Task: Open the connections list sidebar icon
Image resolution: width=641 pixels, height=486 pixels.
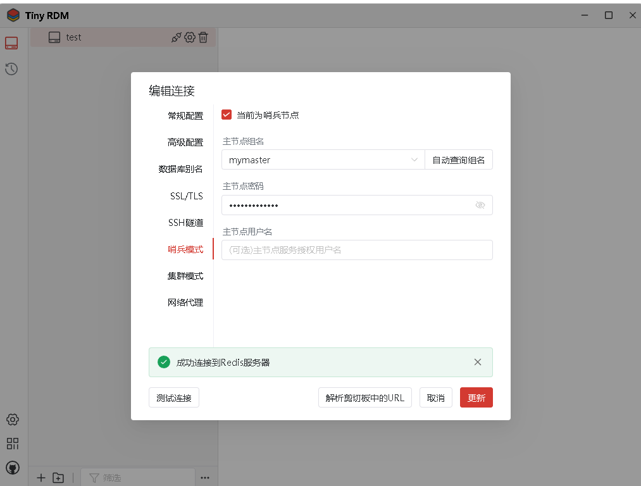Action: pyautogui.click(x=11, y=42)
